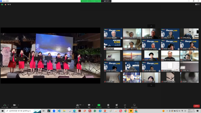This screenshot has height=113, width=201.
Task: Select the Golden Gate Bridge participant thumbnail
Action: click(x=132, y=56)
